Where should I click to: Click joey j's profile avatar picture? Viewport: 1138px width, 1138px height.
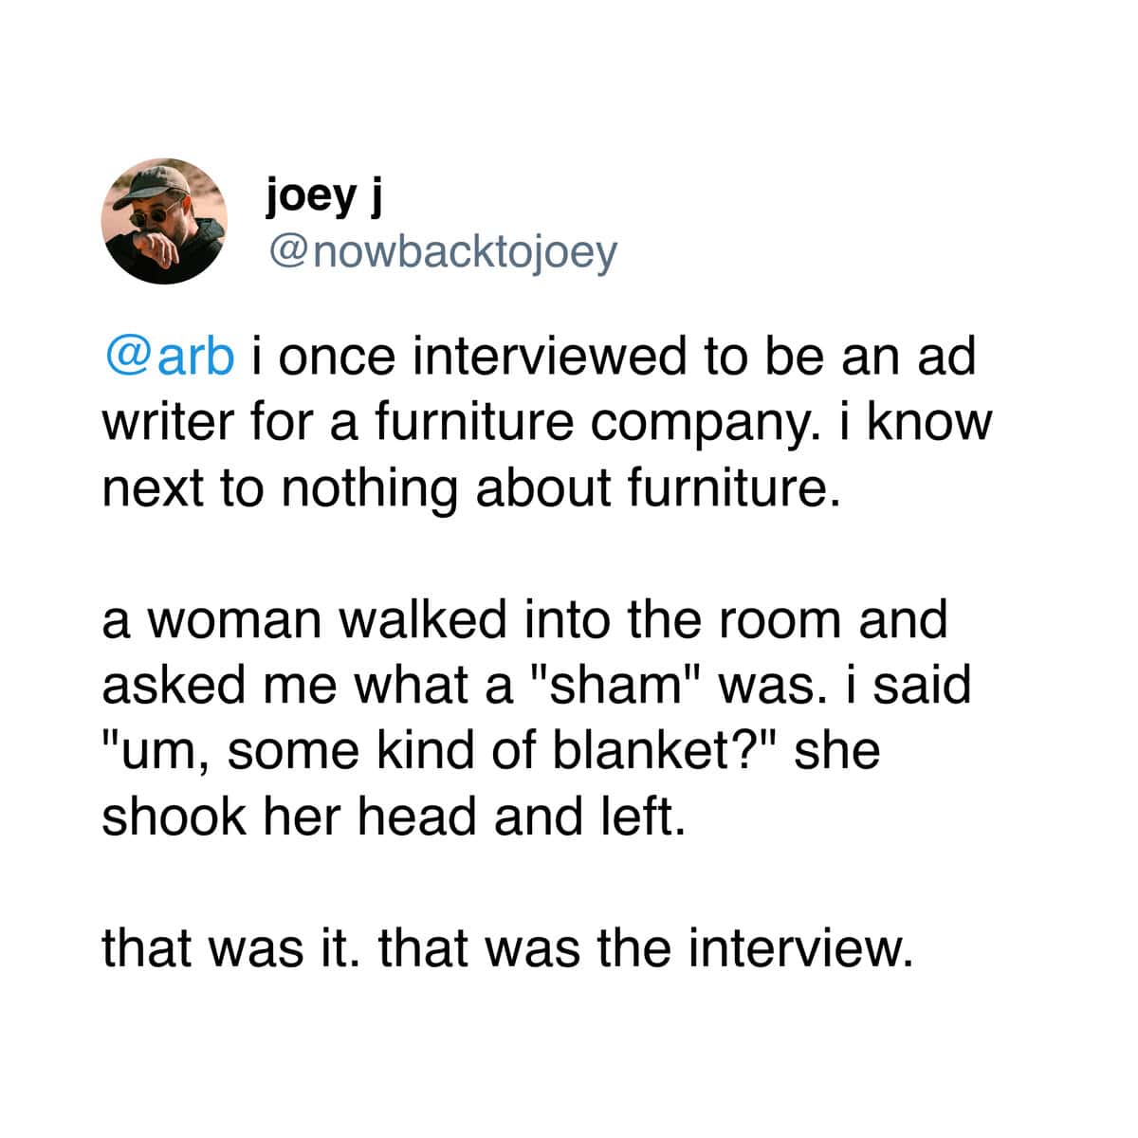(164, 221)
